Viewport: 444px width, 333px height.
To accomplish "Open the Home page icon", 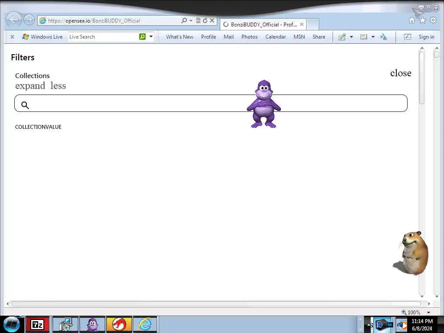I will click(412, 20).
